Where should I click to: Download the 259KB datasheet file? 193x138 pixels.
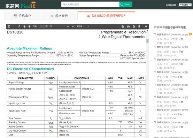click(181, 39)
